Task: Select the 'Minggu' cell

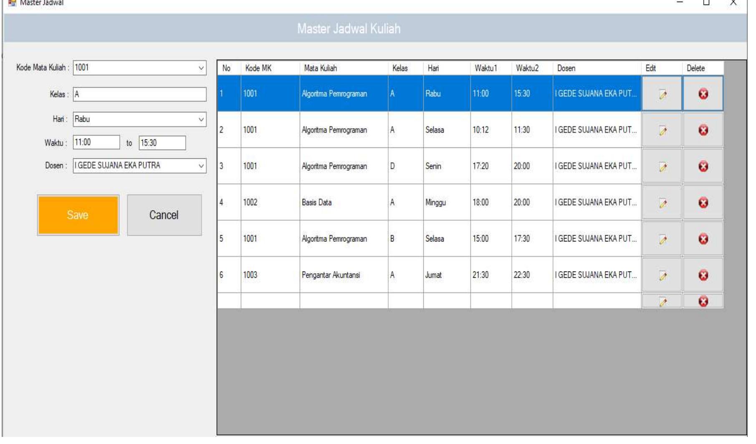Action: [447, 203]
